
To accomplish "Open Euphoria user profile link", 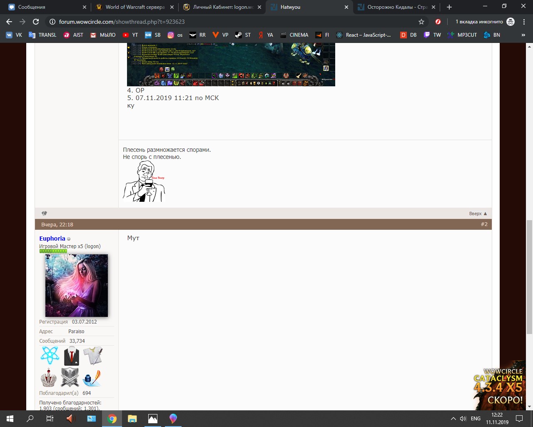I will click(x=52, y=239).
